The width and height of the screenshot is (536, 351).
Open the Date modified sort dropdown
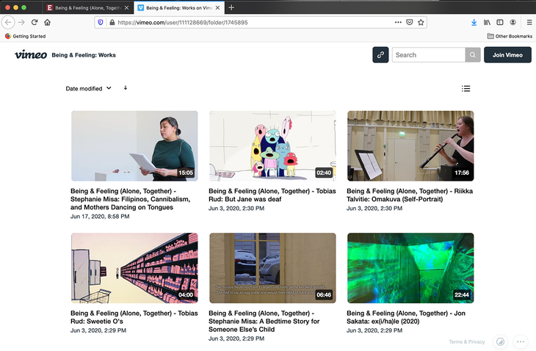(x=88, y=89)
